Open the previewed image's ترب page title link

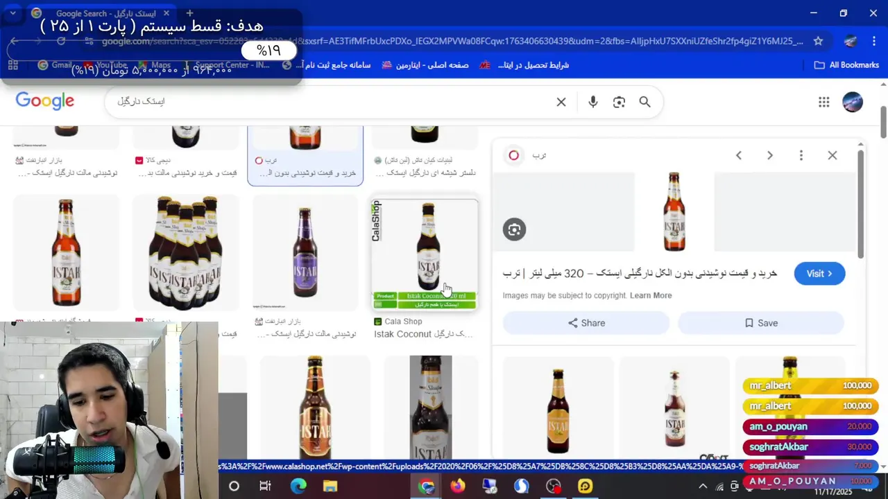[640, 274]
